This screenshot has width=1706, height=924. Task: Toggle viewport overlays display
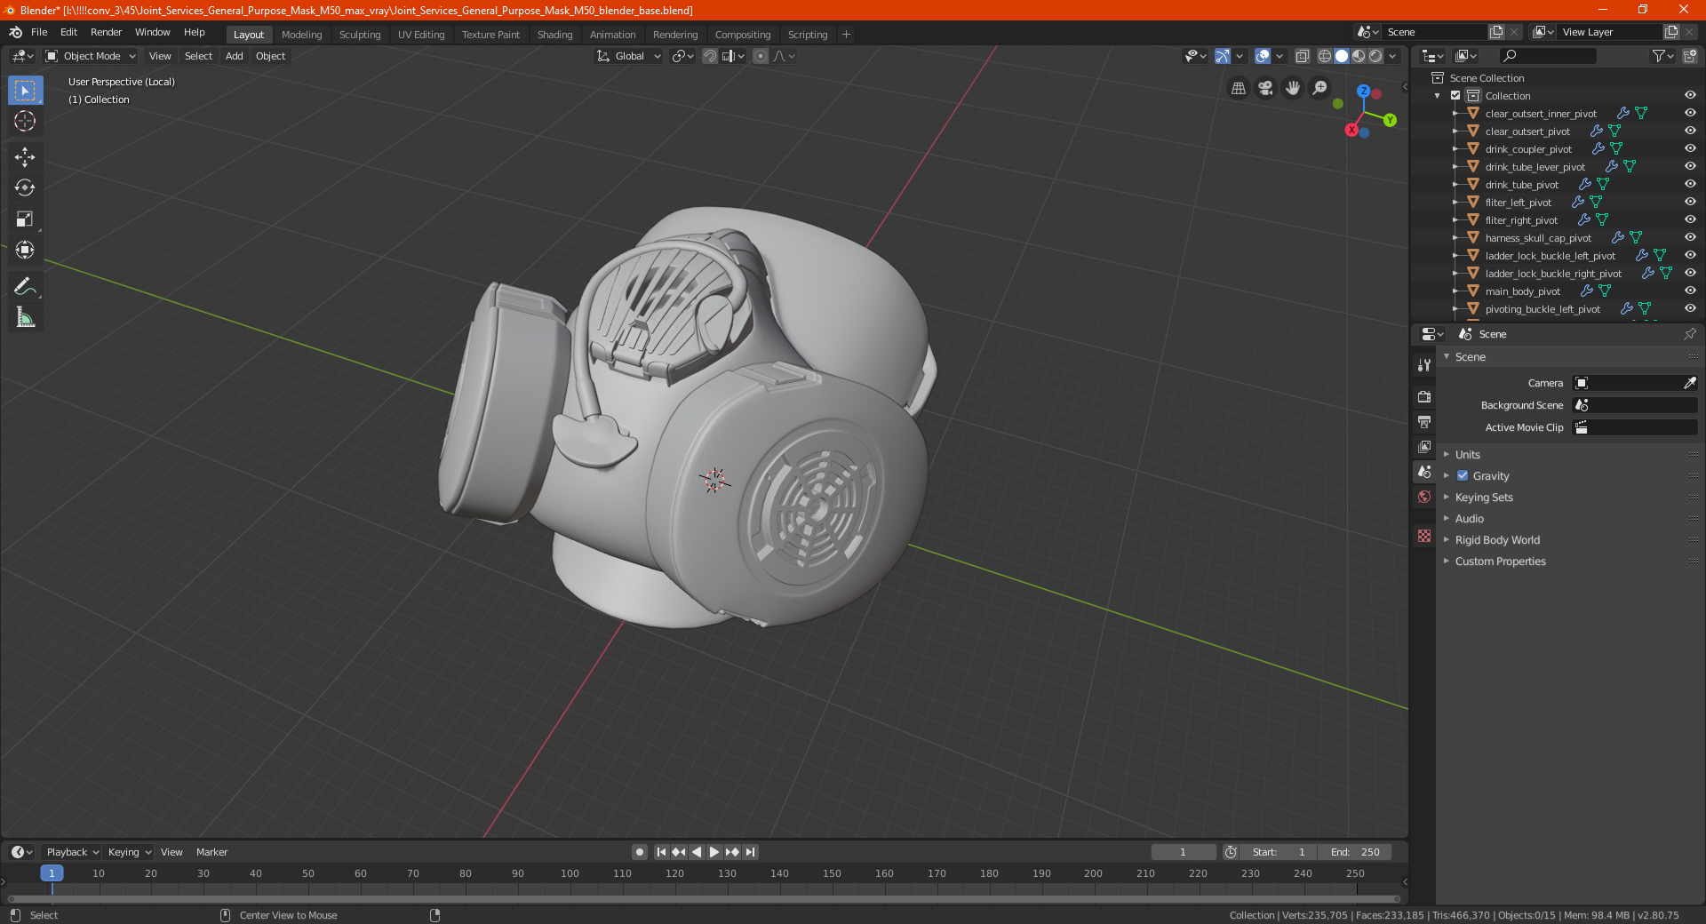click(1263, 56)
